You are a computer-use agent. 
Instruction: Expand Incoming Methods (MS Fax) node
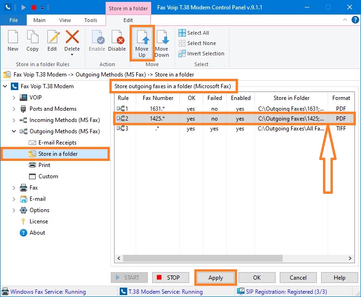[x=14, y=120]
